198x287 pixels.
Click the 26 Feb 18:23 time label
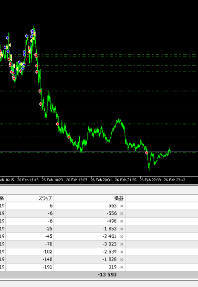click(52, 180)
